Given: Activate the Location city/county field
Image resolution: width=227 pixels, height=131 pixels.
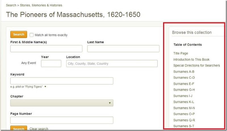Looking at the screenshot, I should pos(112,63).
